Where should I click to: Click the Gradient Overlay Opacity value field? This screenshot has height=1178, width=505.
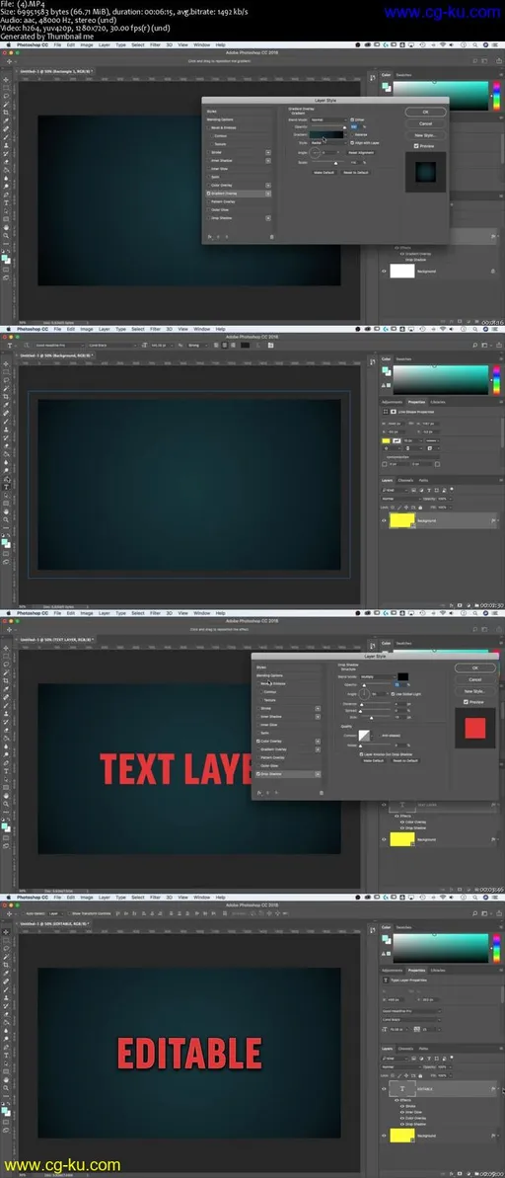(x=356, y=127)
